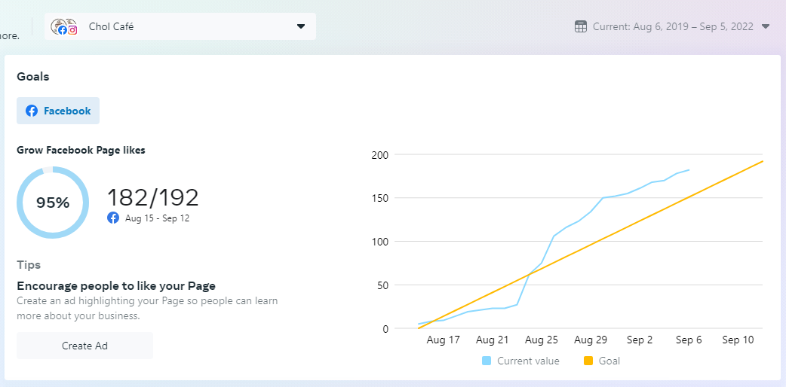Toggle the Current value legend swatch
The image size is (786, 387).
(487, 361)
